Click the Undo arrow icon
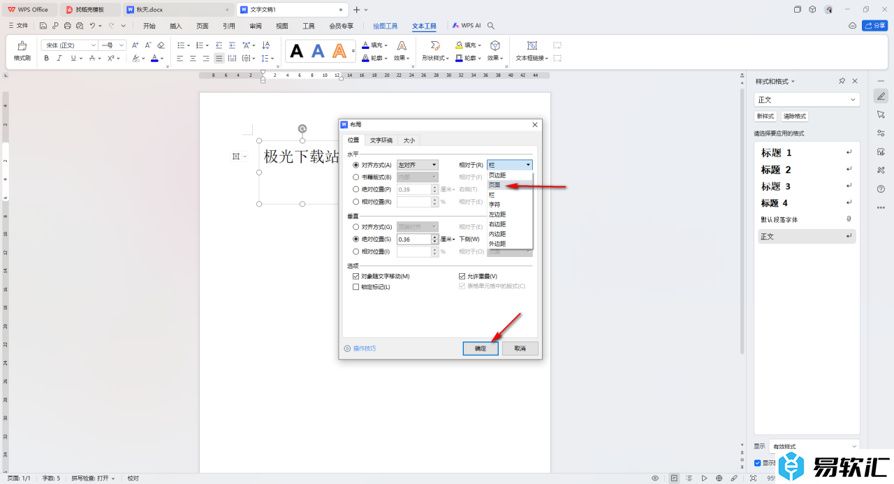Image resolution: width=894 pixels, height=484 pixels. 92,26
